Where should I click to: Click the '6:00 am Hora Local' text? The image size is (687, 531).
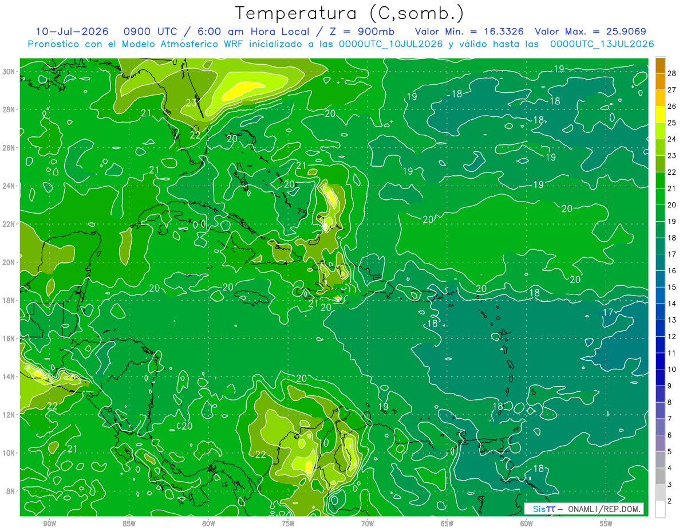[254, 32]
